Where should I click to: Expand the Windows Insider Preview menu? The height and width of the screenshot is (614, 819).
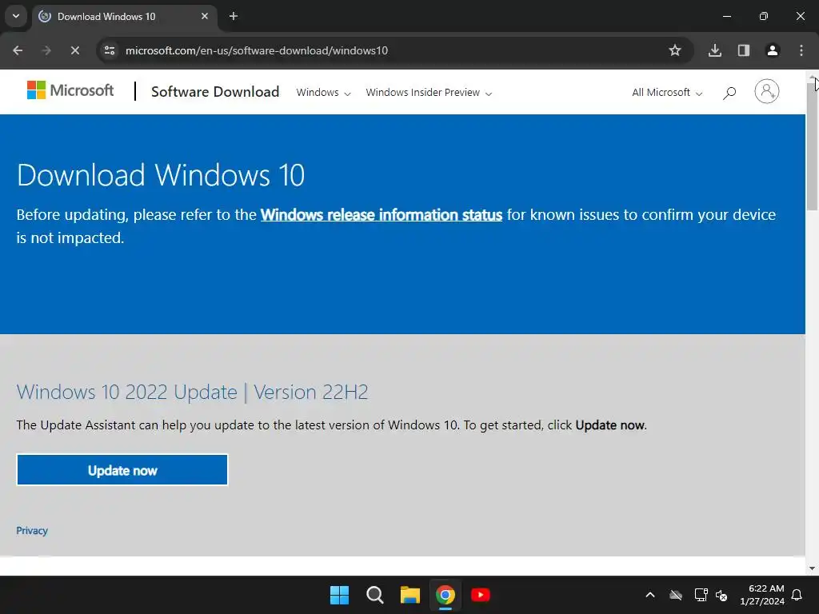coord(429,93)
